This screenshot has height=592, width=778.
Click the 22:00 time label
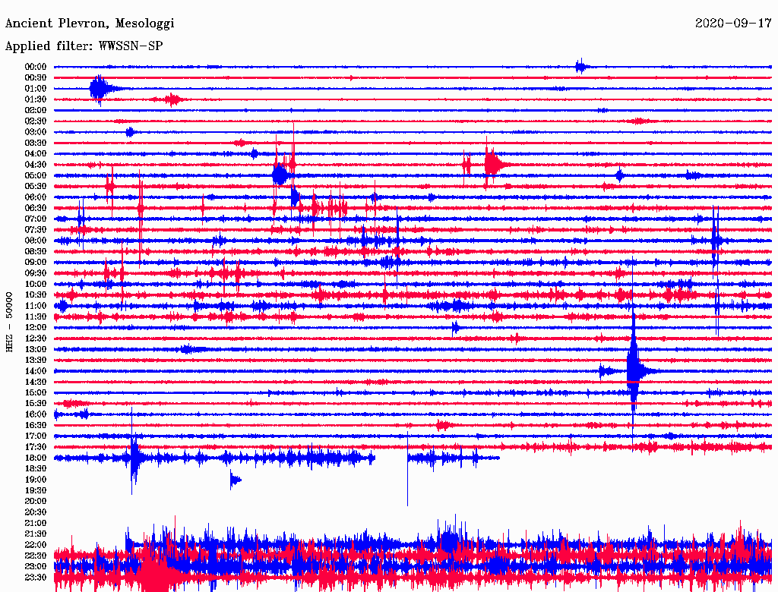pyautogui.click(x=36, y=545)
